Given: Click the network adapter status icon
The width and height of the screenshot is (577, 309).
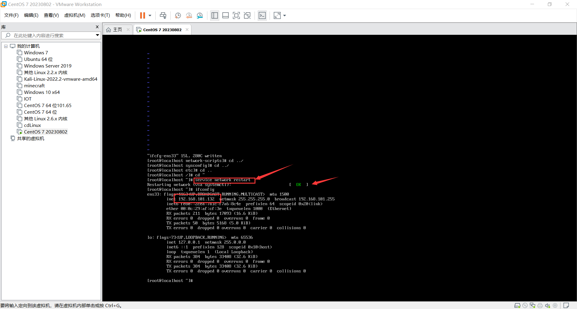Looking at the screenshot, I should pos(533,305).
